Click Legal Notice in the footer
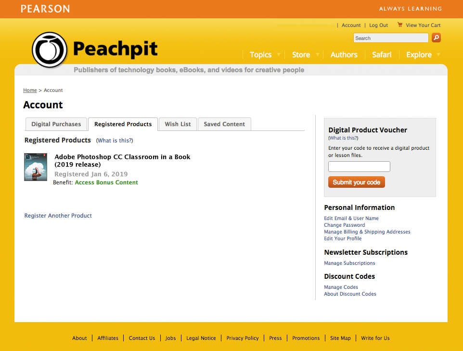The height and width of the screenshot is (351, 463). [201, 338]
